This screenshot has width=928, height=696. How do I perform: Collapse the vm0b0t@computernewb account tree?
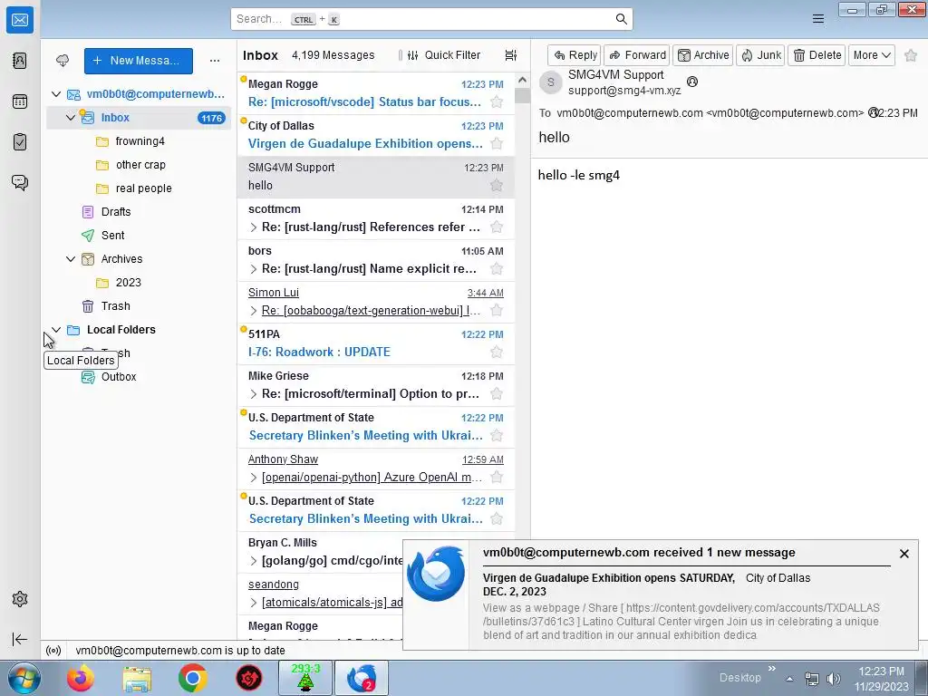(56, 94)
